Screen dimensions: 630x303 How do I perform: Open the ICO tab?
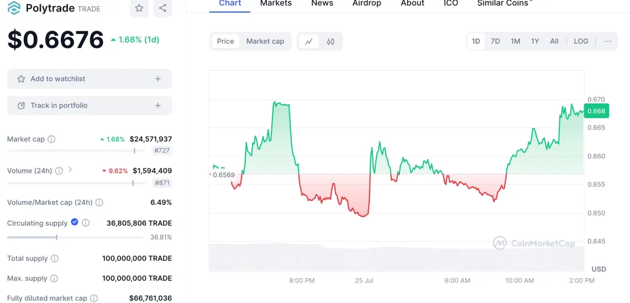(451, 4)
